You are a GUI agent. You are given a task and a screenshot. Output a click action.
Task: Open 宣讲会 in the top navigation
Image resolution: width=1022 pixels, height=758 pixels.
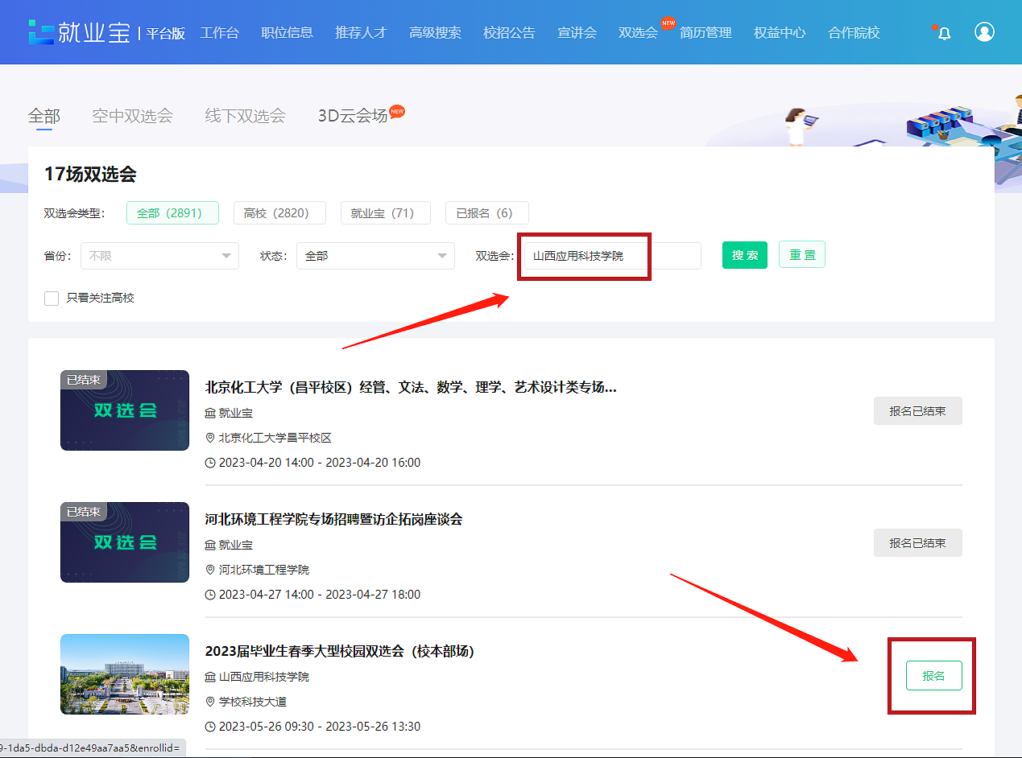(577, 33)
